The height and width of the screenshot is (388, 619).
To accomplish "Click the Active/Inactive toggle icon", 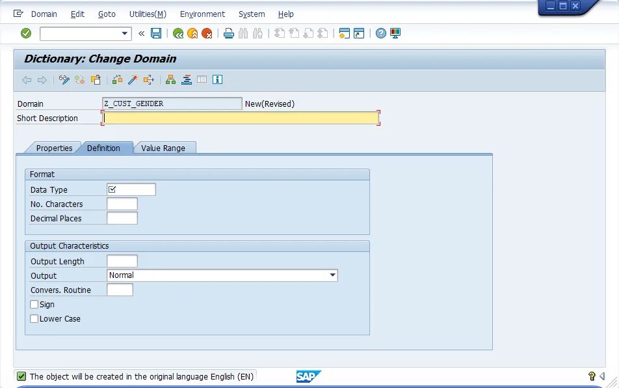I will click(80, 80).
